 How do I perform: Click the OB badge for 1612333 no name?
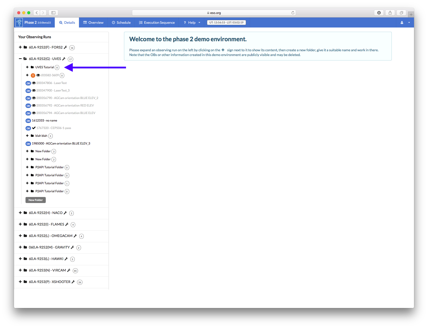coord(28,121)
